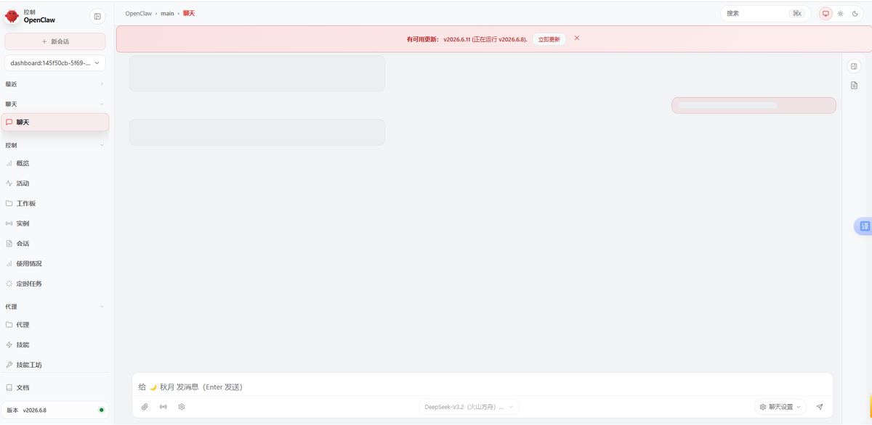Click the 活动 pulse icon

click(x=9, y=183)
